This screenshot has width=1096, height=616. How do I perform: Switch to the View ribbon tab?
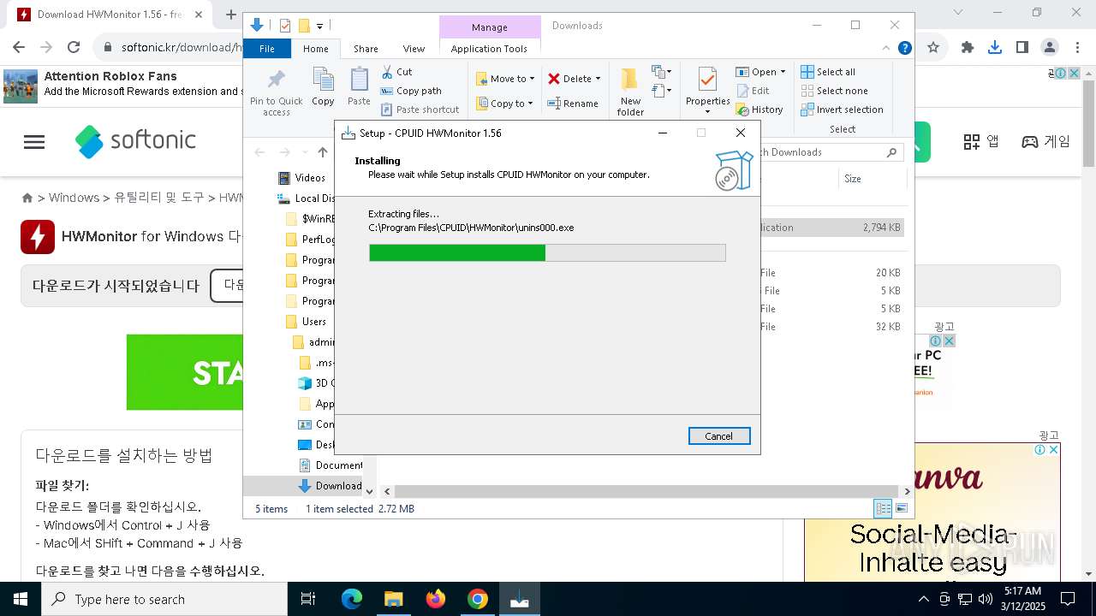pyautogui.click(x=414, y=49)
